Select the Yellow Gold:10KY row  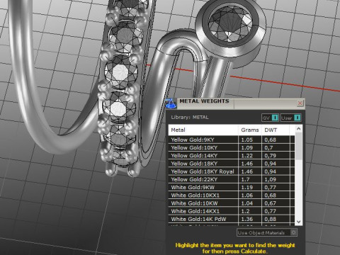pos(232,148)
